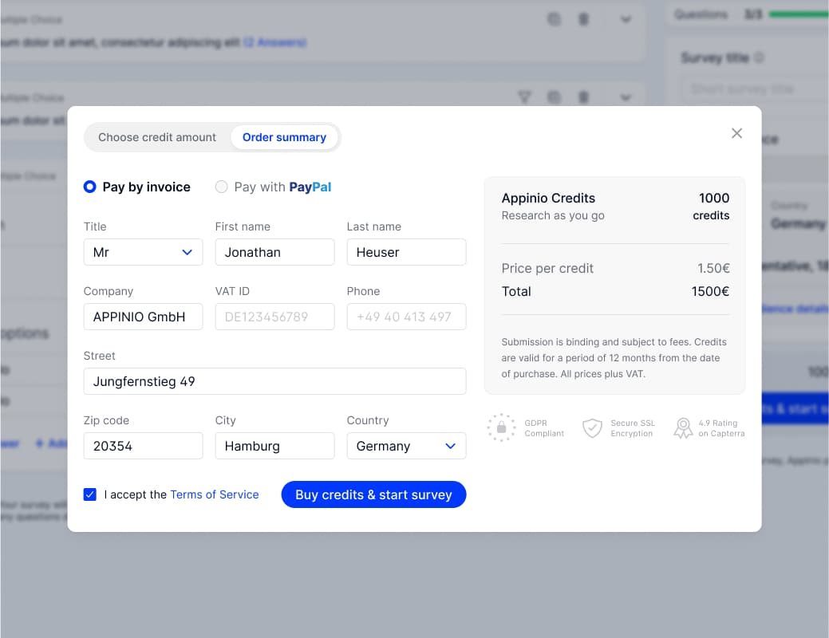Screen dimensions: 829x638
Task: Click 'Secure SSL Encryption' label
Action: click(x=633, y=428)
